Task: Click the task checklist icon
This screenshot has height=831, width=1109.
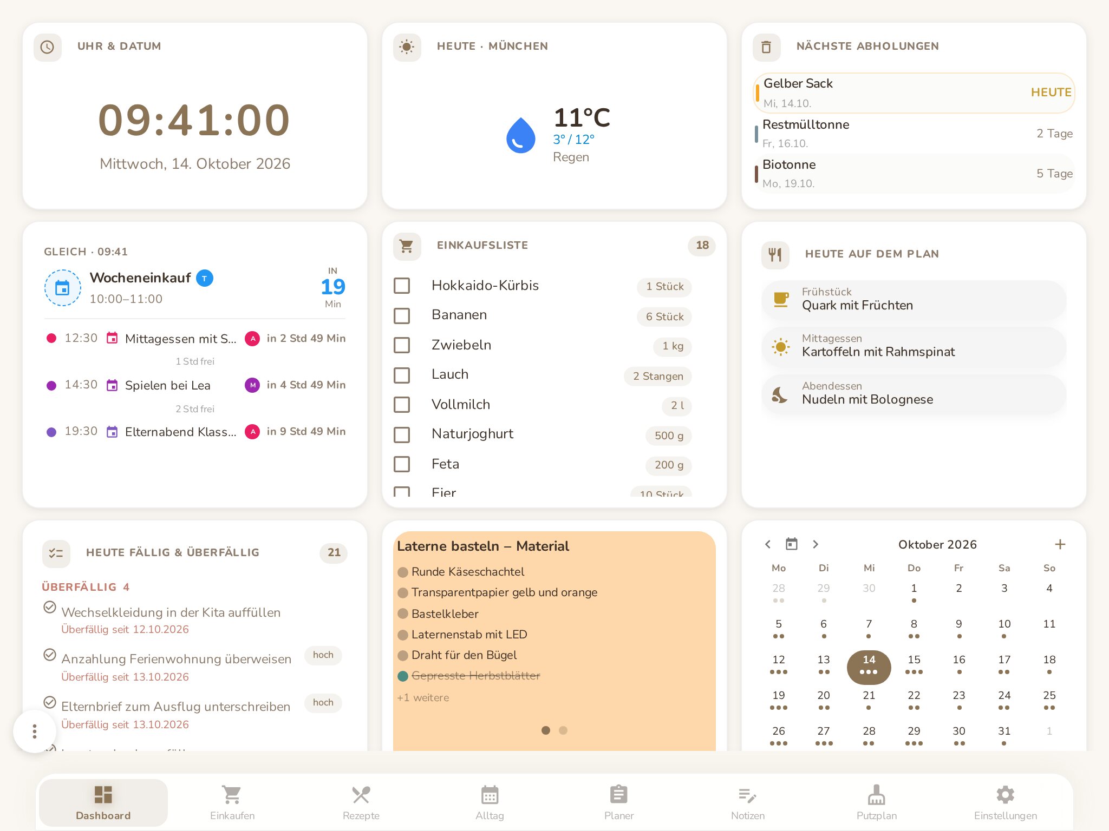Action: pos(56,553)
